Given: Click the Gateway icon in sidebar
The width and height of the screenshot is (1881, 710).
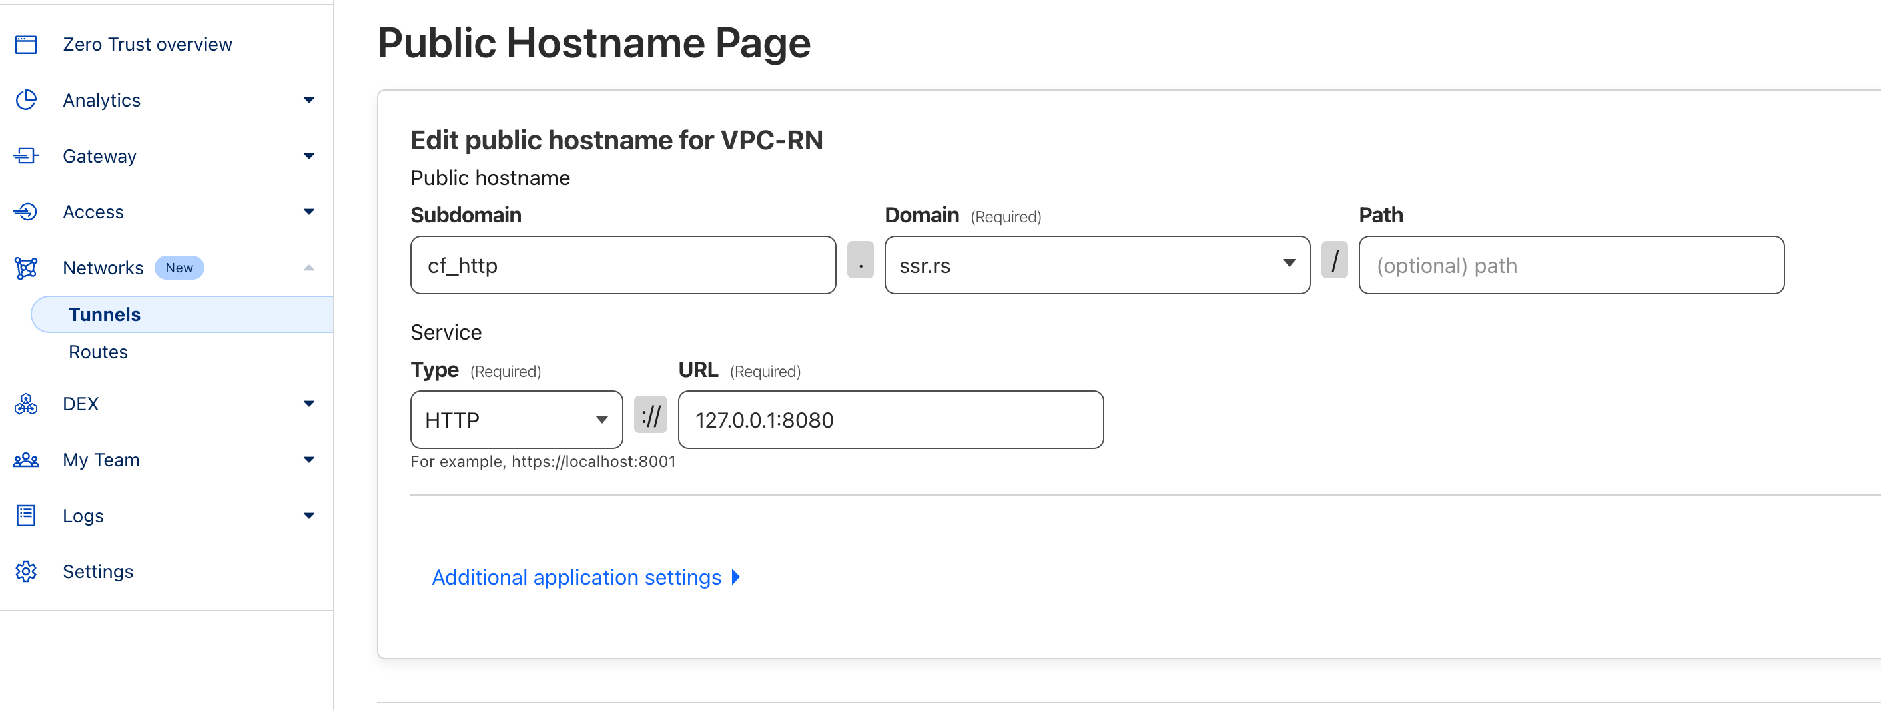Looking at the screenshot, I should pyautogui.click(x=26, y=156).
